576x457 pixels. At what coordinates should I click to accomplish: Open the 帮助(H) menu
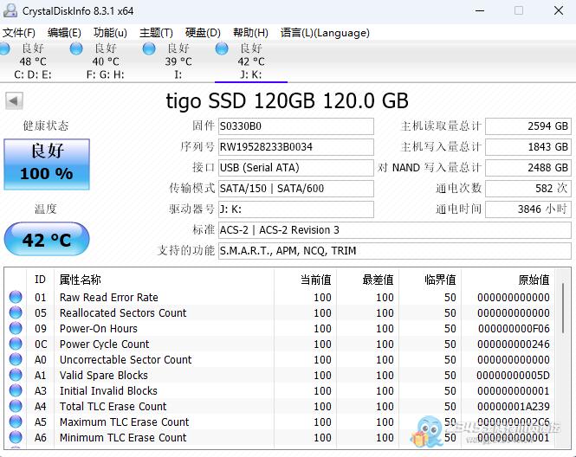point(250,33)
